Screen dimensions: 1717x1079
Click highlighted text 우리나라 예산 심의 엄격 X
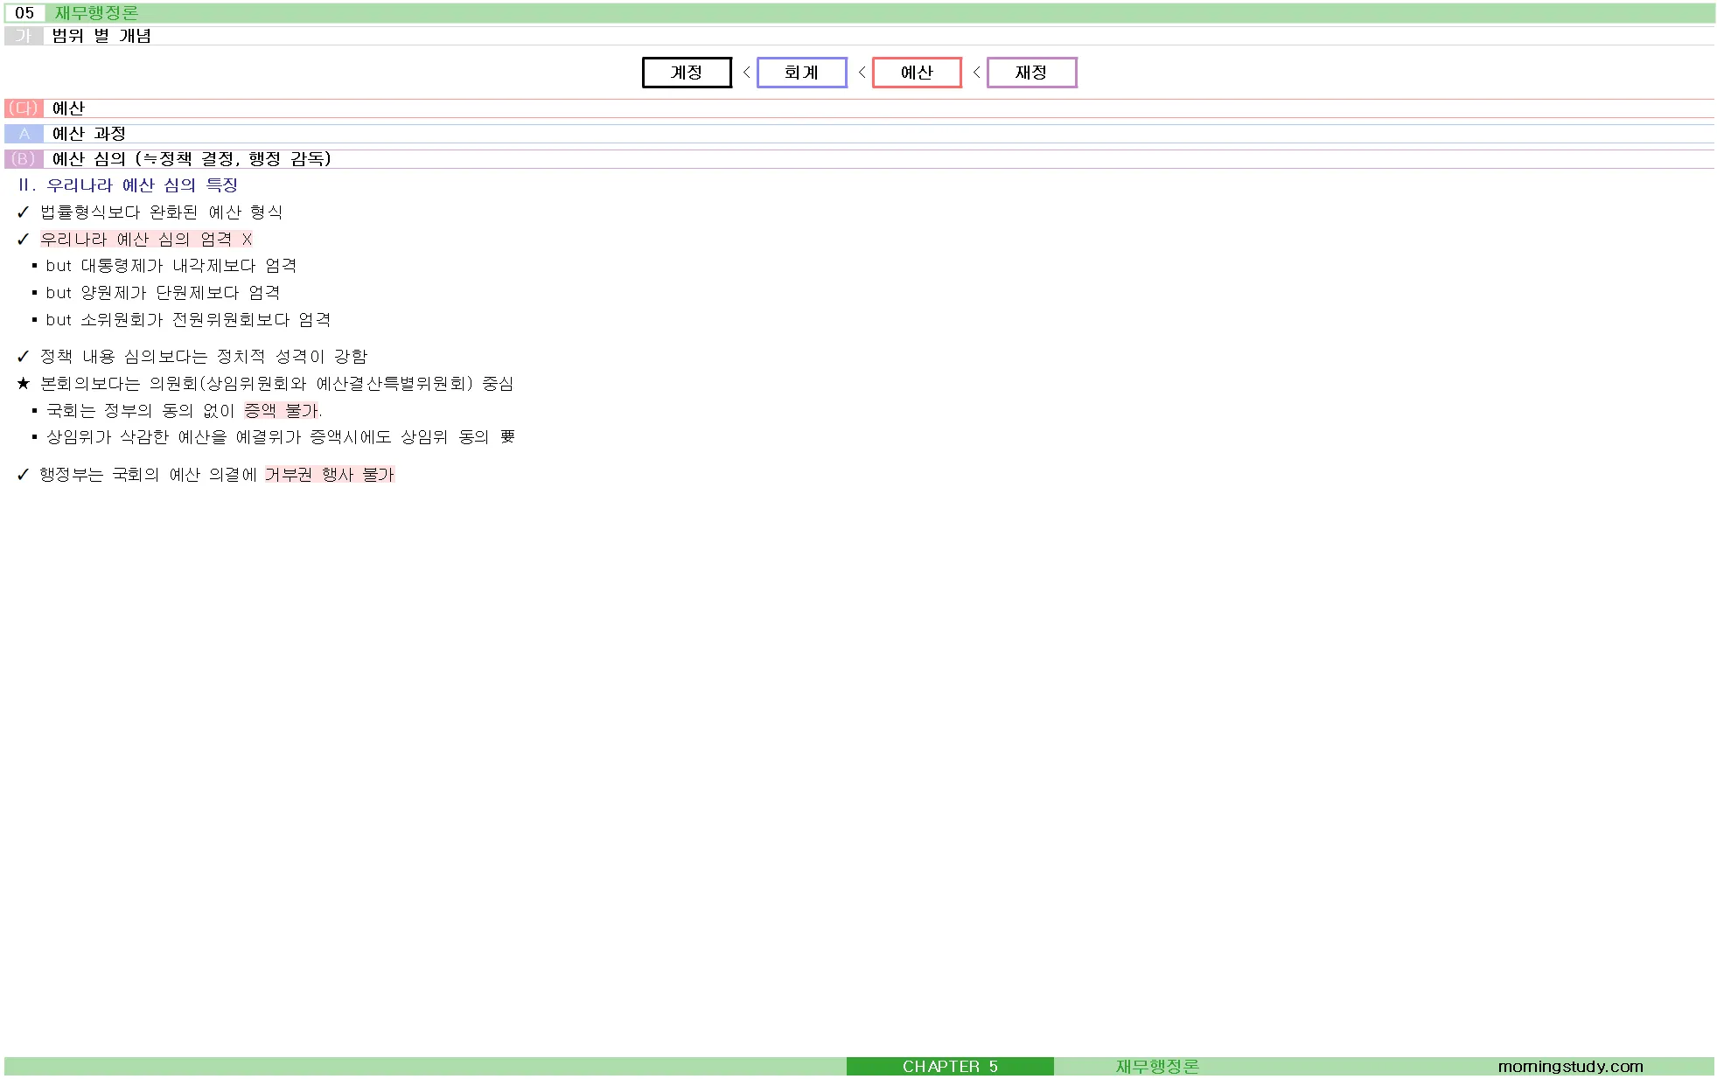pos(146,240)
